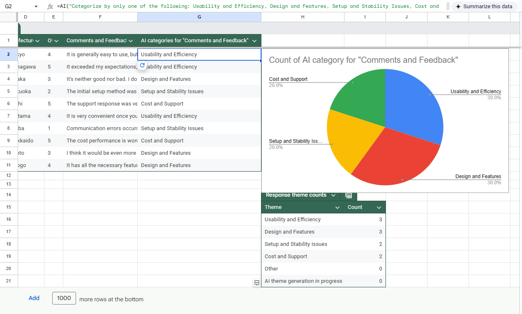Select column H header
522x314 pixels.
click(303, 17)
